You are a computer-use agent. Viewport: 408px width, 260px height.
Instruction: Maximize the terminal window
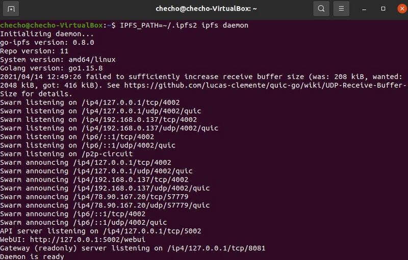[383, 9]
